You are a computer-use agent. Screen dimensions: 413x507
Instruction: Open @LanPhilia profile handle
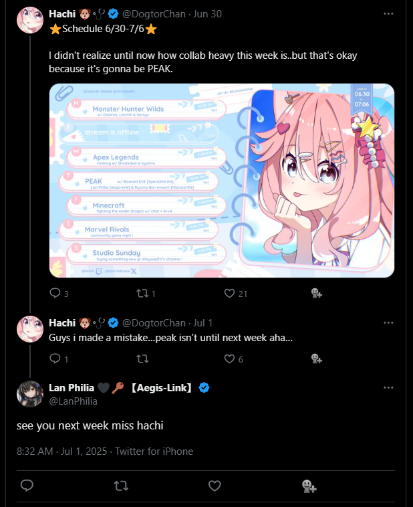click(x=73, y=401)
